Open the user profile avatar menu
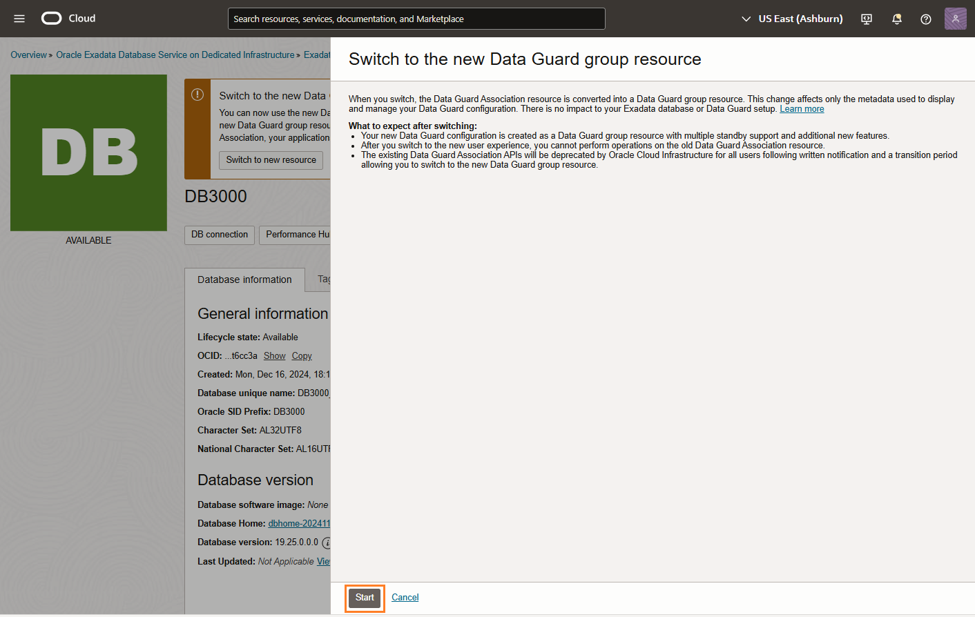Viewport: 975px width, 617px height. click(956, 19)
